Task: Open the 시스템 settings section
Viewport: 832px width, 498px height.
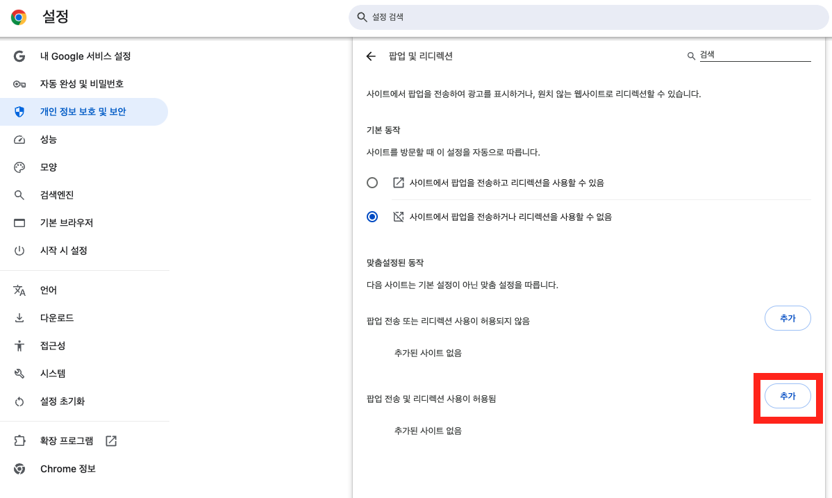Action: click(52, 373)
